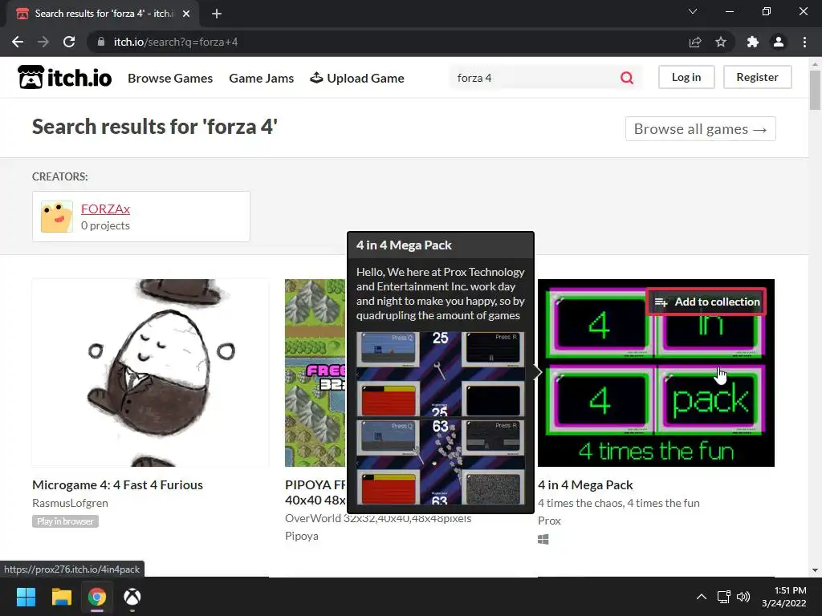This screenshot has height=616, width=822.
Task: Open the clock and date panel
Action: tap(784, 597)
